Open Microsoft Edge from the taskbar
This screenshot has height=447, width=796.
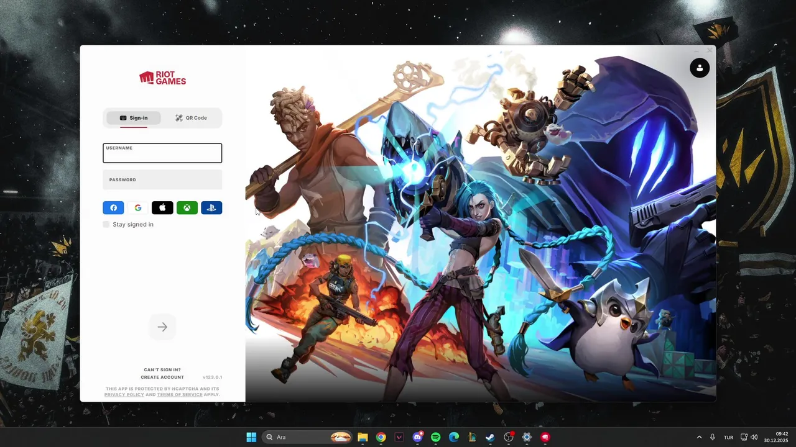coord(453,437)
